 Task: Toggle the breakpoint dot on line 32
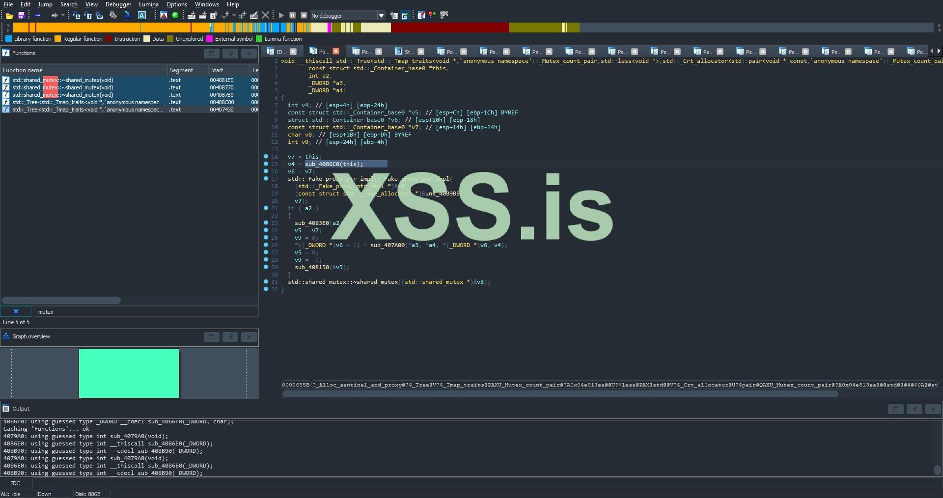tap(266, 289)
